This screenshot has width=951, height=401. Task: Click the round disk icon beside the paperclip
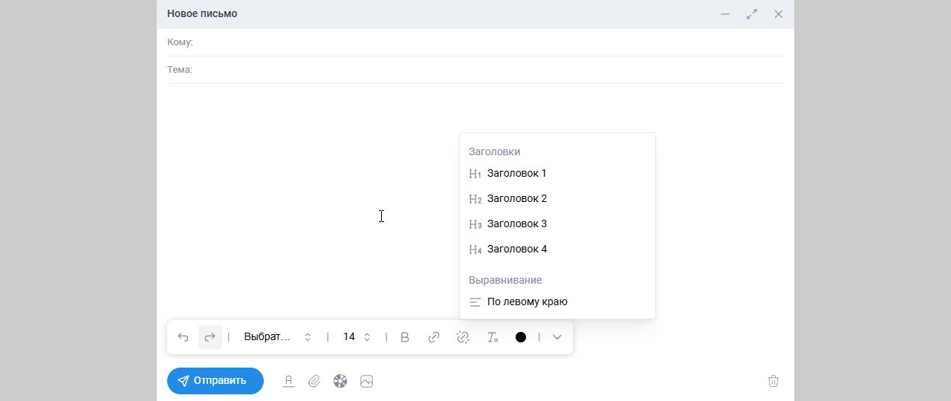[x=340, y=381]
